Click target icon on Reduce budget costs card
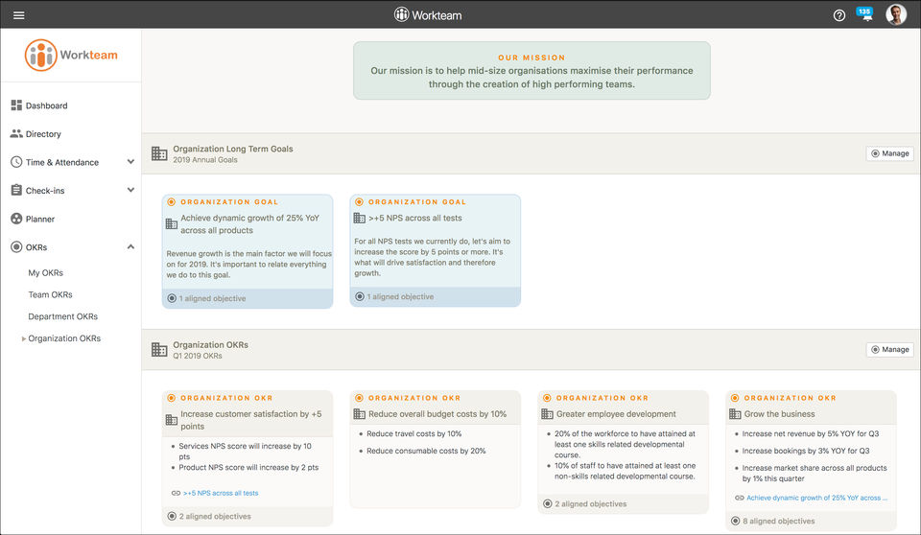Viewport: 921px width, 535px height. pos(360,398)
